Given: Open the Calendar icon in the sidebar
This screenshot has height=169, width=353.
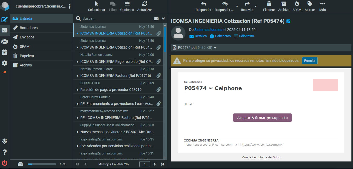Looking at the screenshot, I should [5, 52].
